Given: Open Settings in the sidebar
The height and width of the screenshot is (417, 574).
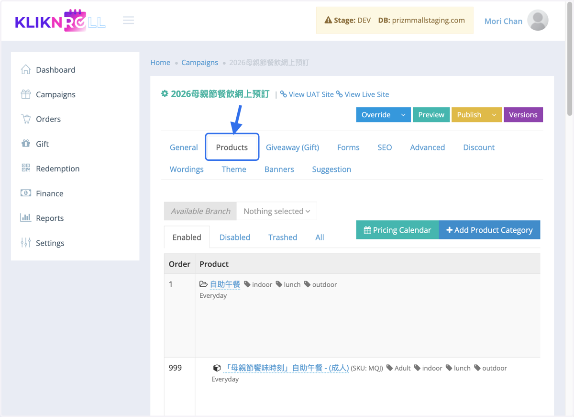Looking at the screenshot, I should [x=50, y=243].
